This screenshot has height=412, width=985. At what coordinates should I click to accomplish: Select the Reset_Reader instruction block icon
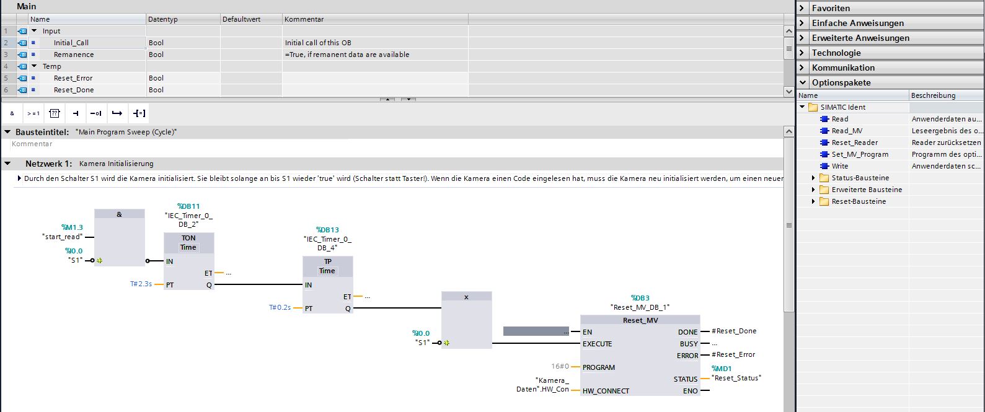tap(824, 142)
